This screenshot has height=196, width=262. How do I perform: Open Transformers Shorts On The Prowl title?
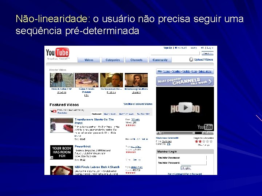click(x=94, y=121)
